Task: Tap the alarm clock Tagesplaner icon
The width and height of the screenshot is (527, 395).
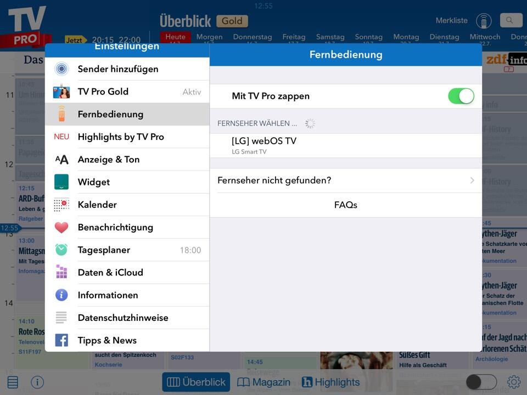Action: [x=61, y=250]
